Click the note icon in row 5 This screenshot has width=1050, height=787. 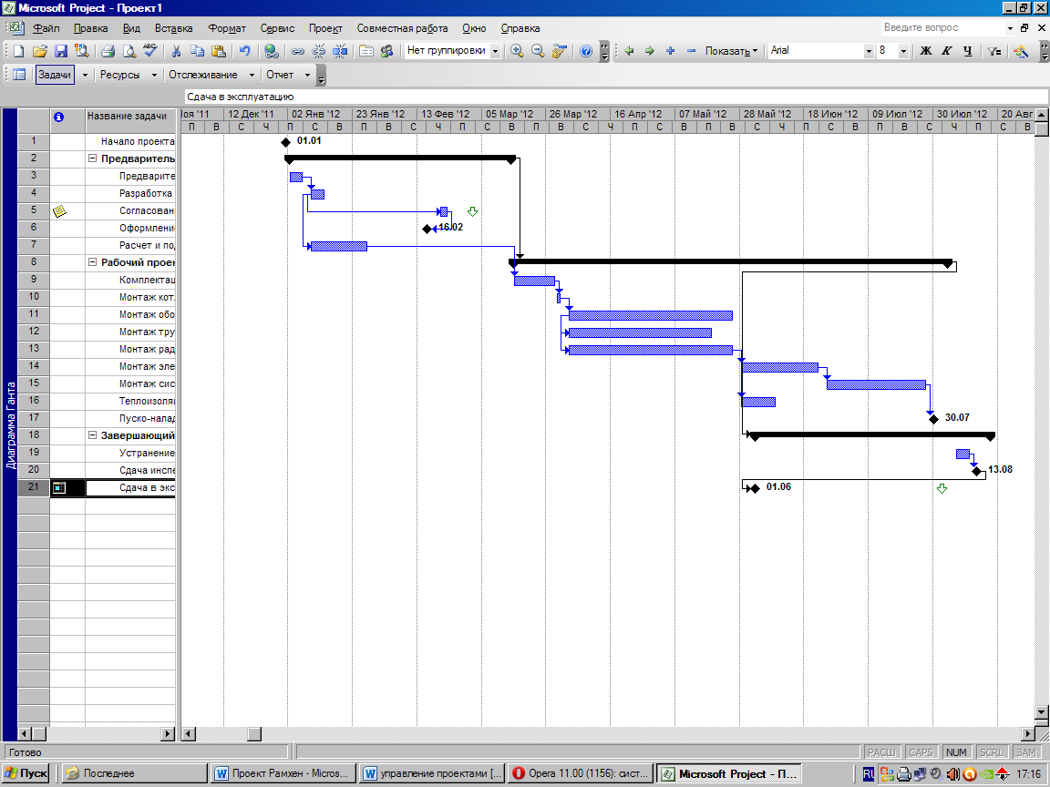[59, 210]
